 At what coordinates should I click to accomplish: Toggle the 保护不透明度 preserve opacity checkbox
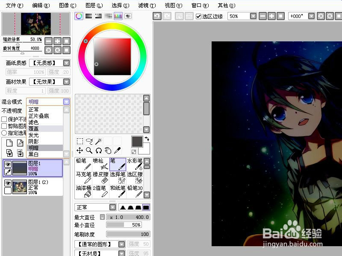[x=4, y=119]
